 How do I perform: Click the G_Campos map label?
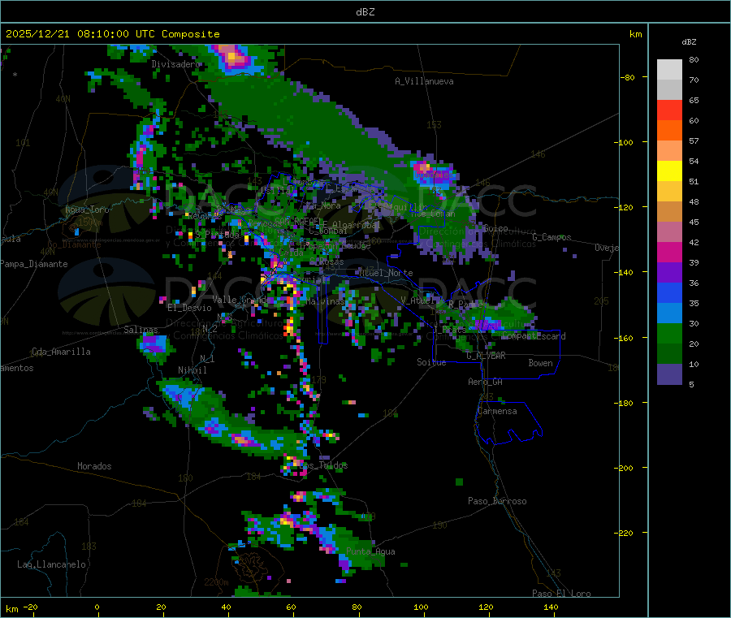pos(552,237)
